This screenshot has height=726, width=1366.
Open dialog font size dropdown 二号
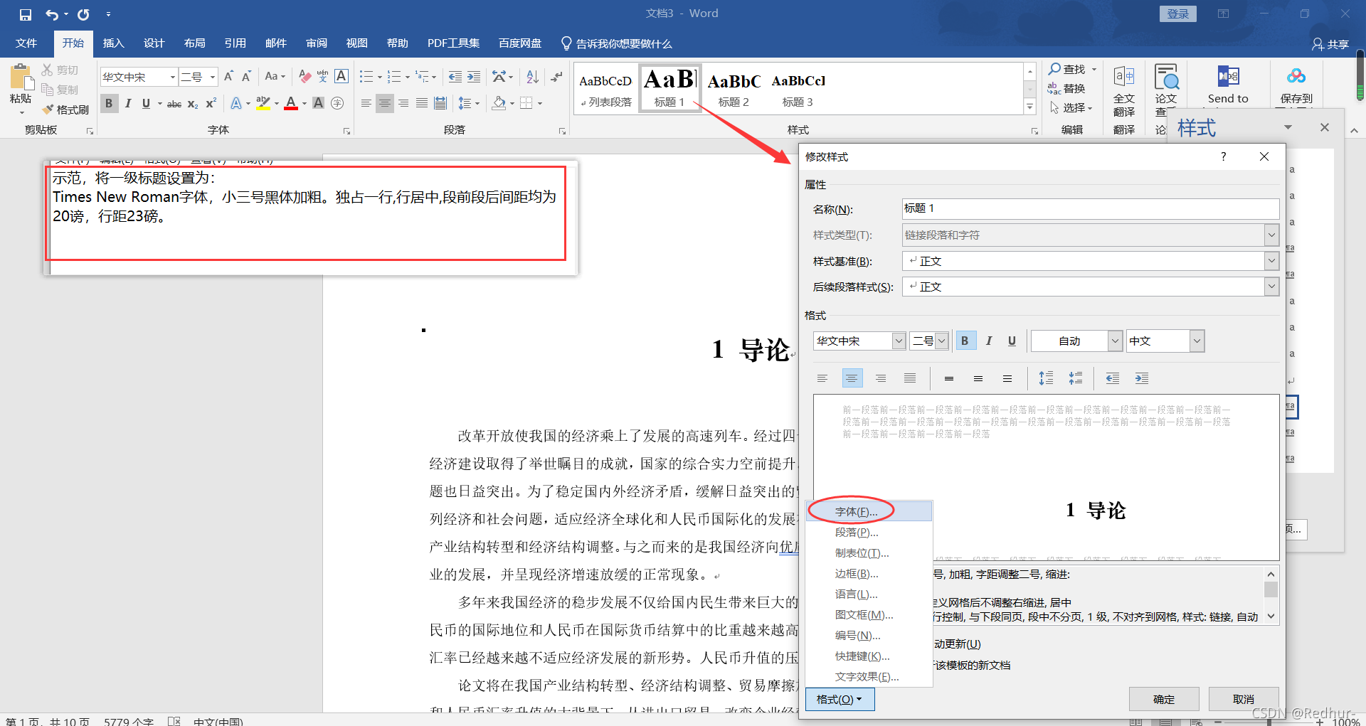(941, 341)
